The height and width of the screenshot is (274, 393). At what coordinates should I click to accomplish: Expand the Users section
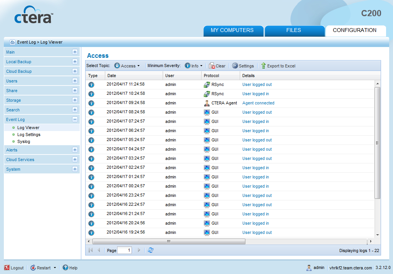75,81
